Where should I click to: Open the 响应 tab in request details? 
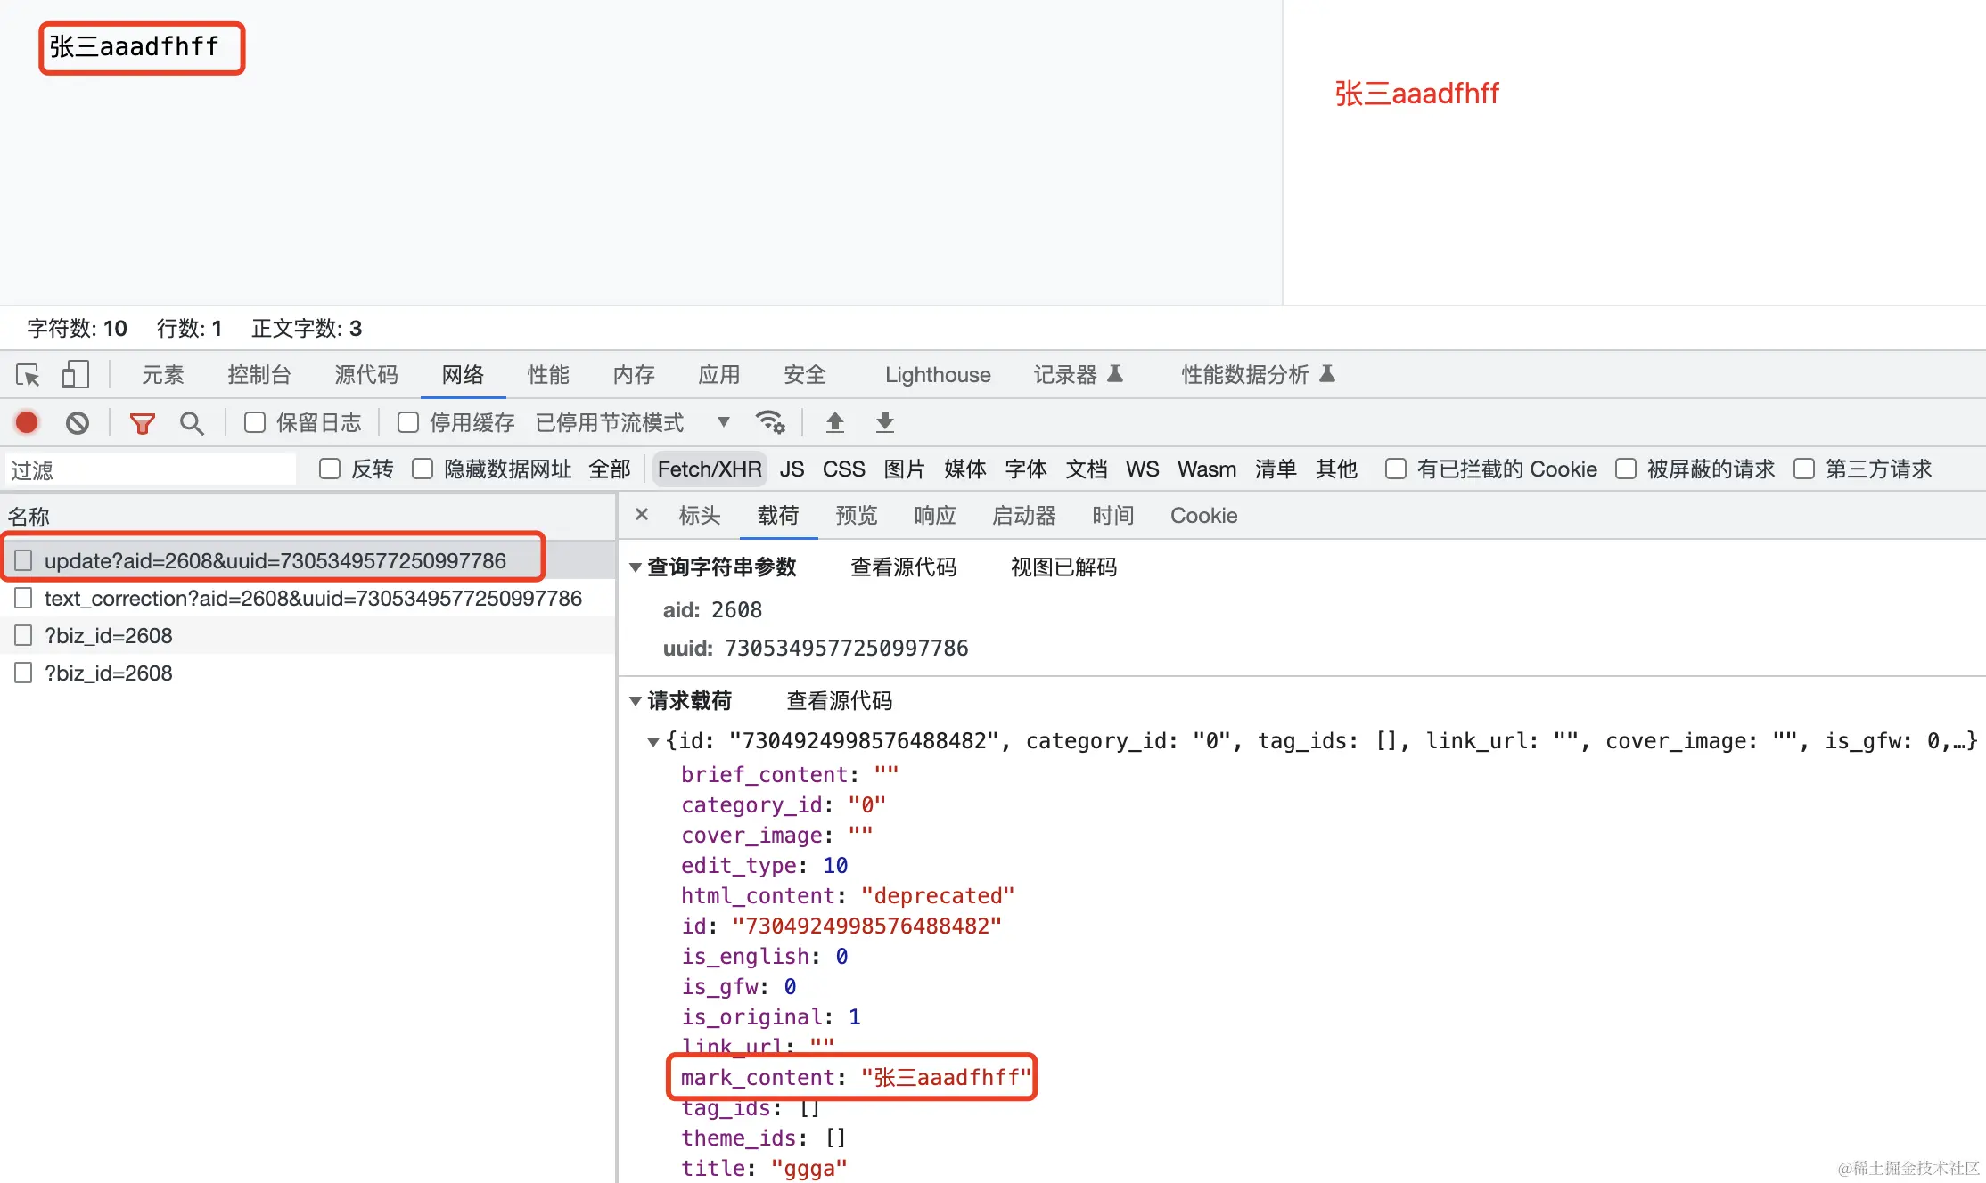934,516
